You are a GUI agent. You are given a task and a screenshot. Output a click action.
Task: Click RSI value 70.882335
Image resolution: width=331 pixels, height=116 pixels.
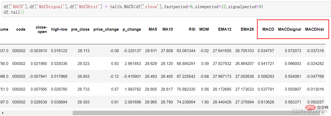coord(186,89)
